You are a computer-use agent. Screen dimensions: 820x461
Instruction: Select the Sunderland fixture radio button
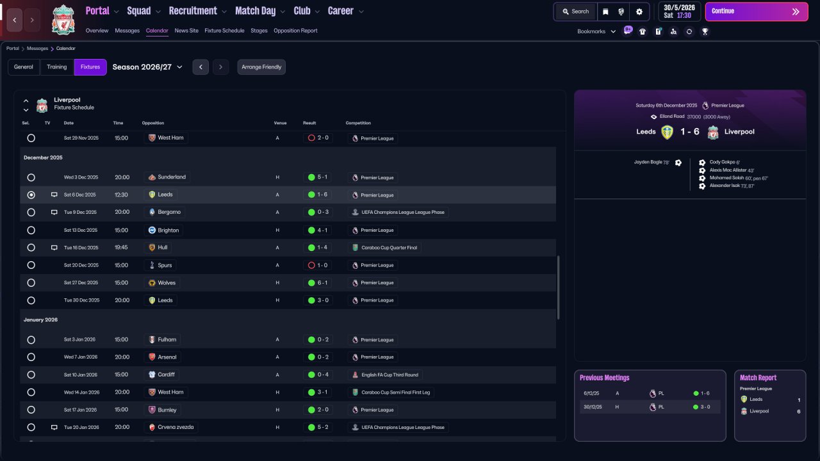(x=31, y=177)
